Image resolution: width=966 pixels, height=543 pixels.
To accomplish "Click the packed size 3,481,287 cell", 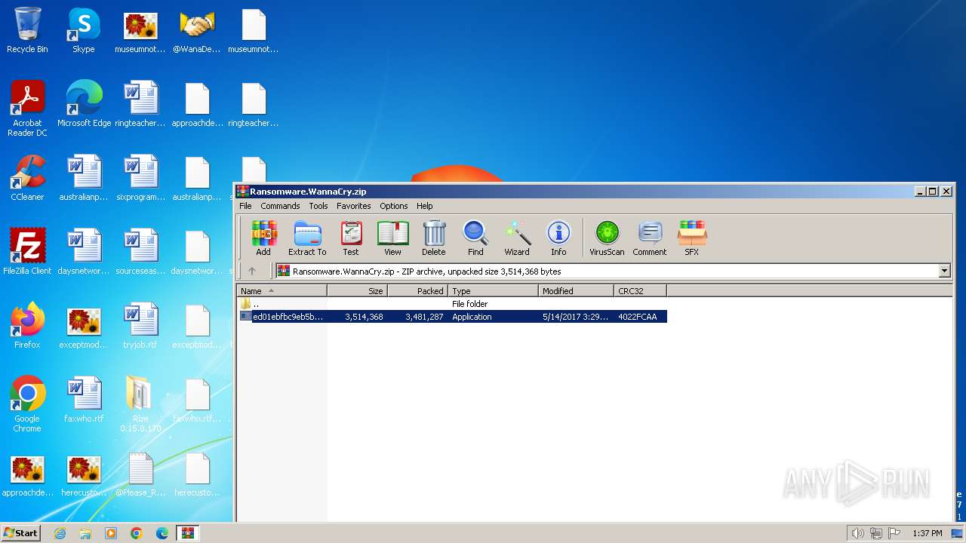I will click(x=424, y=317).
